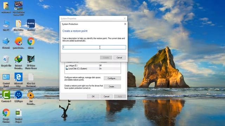Launch the Ant Download Manager shortcut
This screenshot has height=126, width=225.
(31, 98)
